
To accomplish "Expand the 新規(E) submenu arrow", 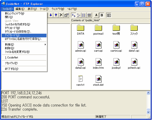I will click(x=45, y=44).
